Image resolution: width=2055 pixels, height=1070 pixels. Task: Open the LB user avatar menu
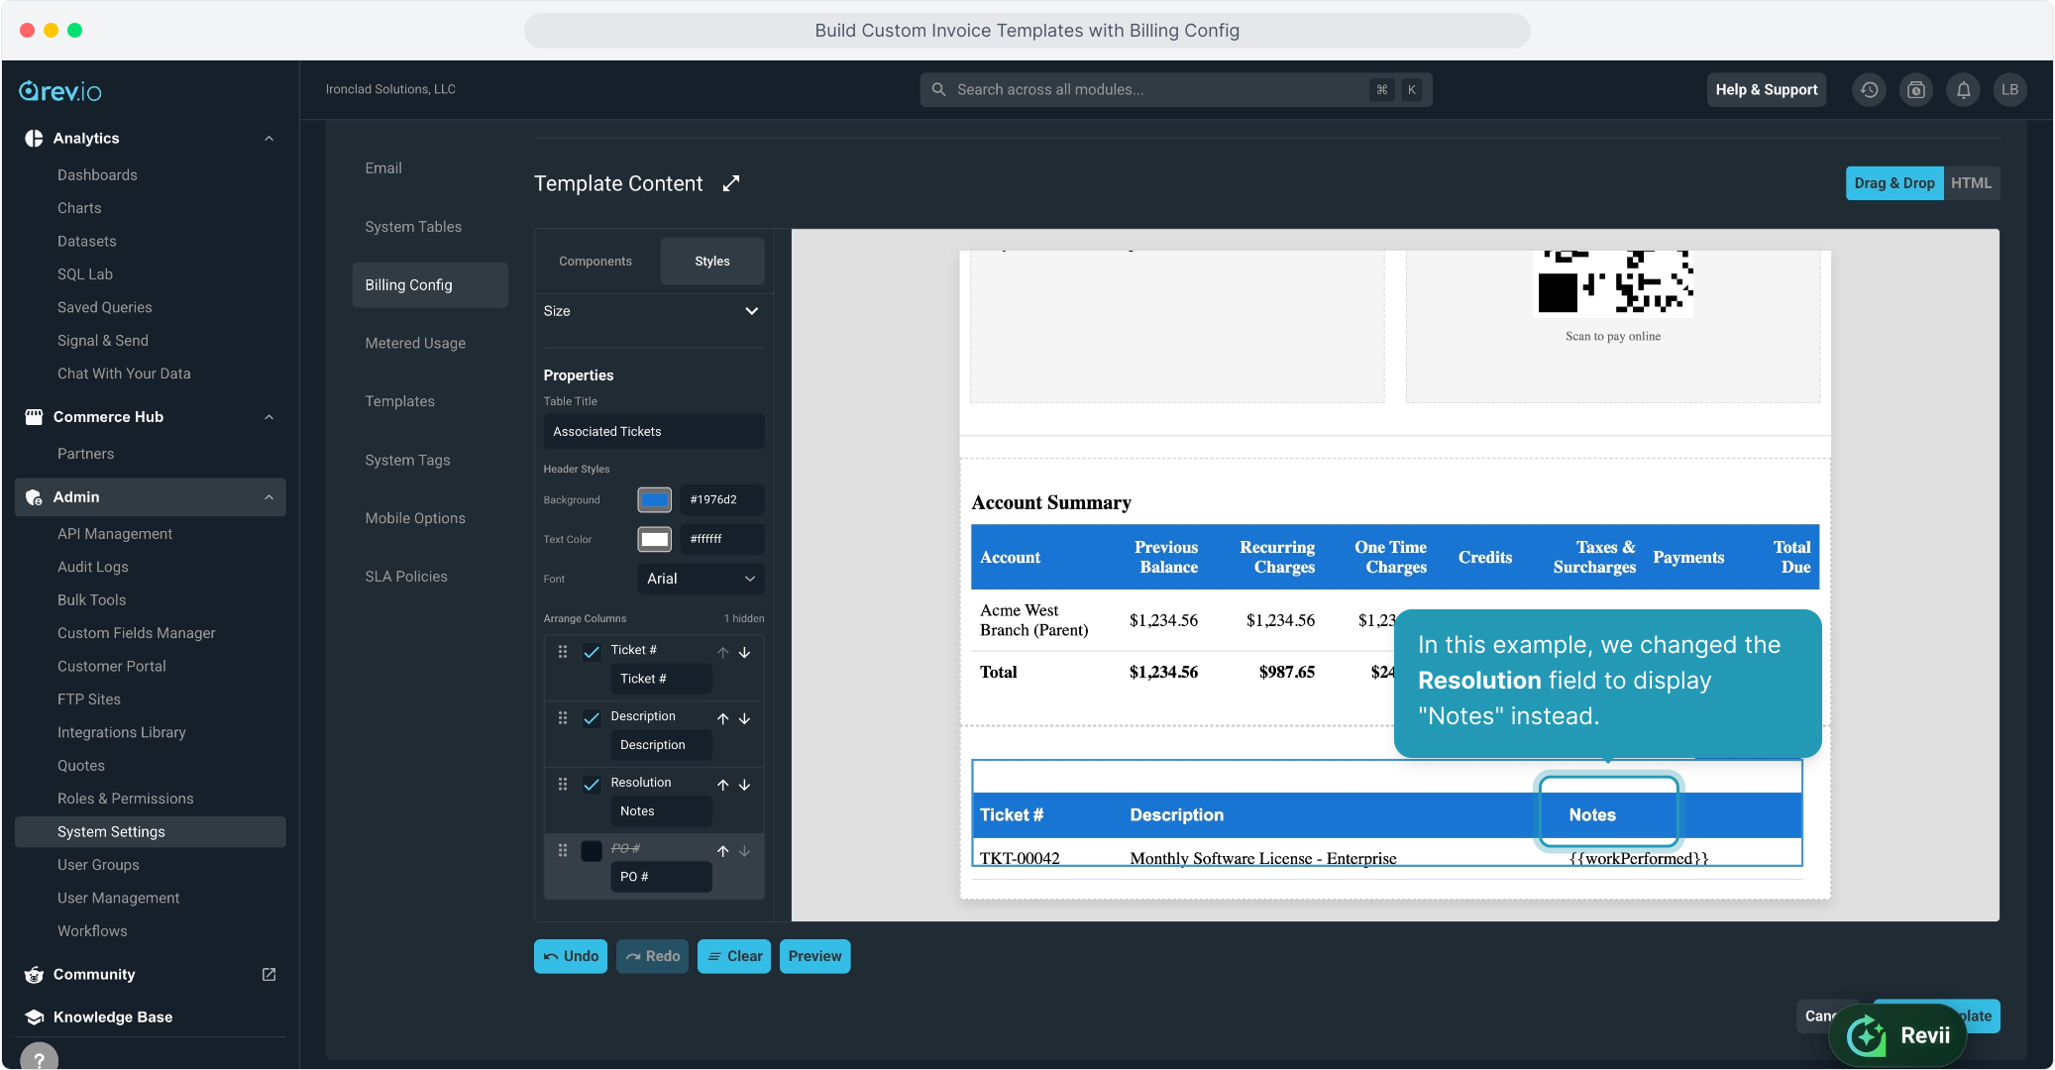[x=2009, y=90]
